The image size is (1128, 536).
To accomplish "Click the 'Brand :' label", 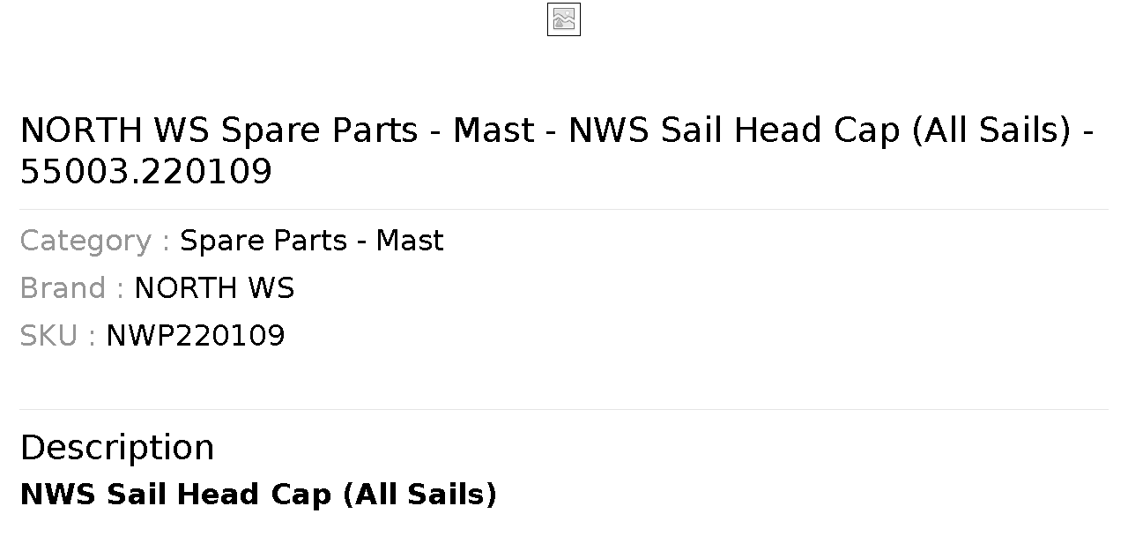I will click(72, 288).
